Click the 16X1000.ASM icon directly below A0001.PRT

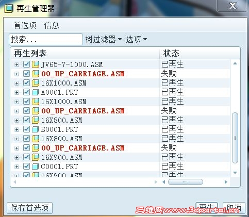pyautogui.click(x=36, y=102)
